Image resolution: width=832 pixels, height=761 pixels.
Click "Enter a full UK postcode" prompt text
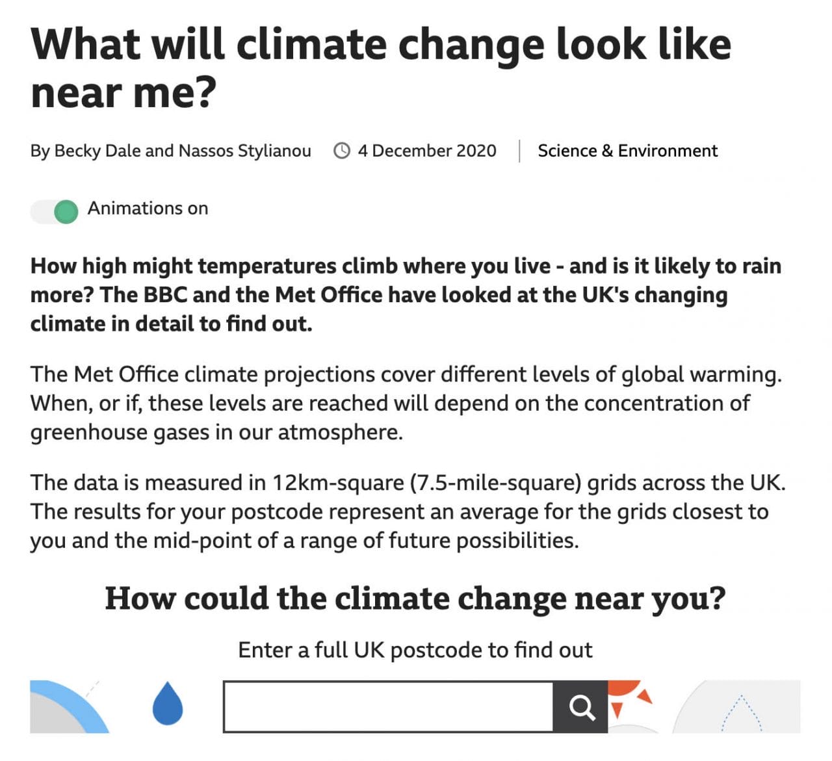[x=415, y=650]
